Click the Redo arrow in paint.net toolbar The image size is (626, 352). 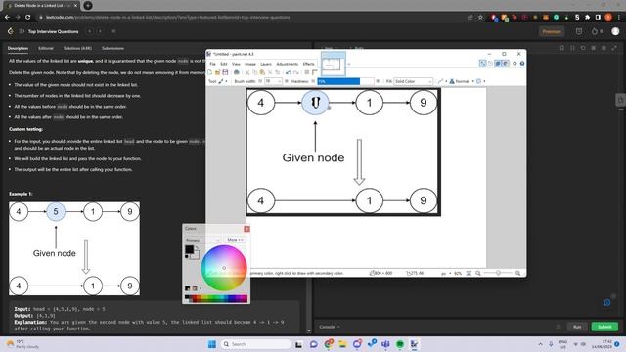pyautogui.click(x=295, y=72)
